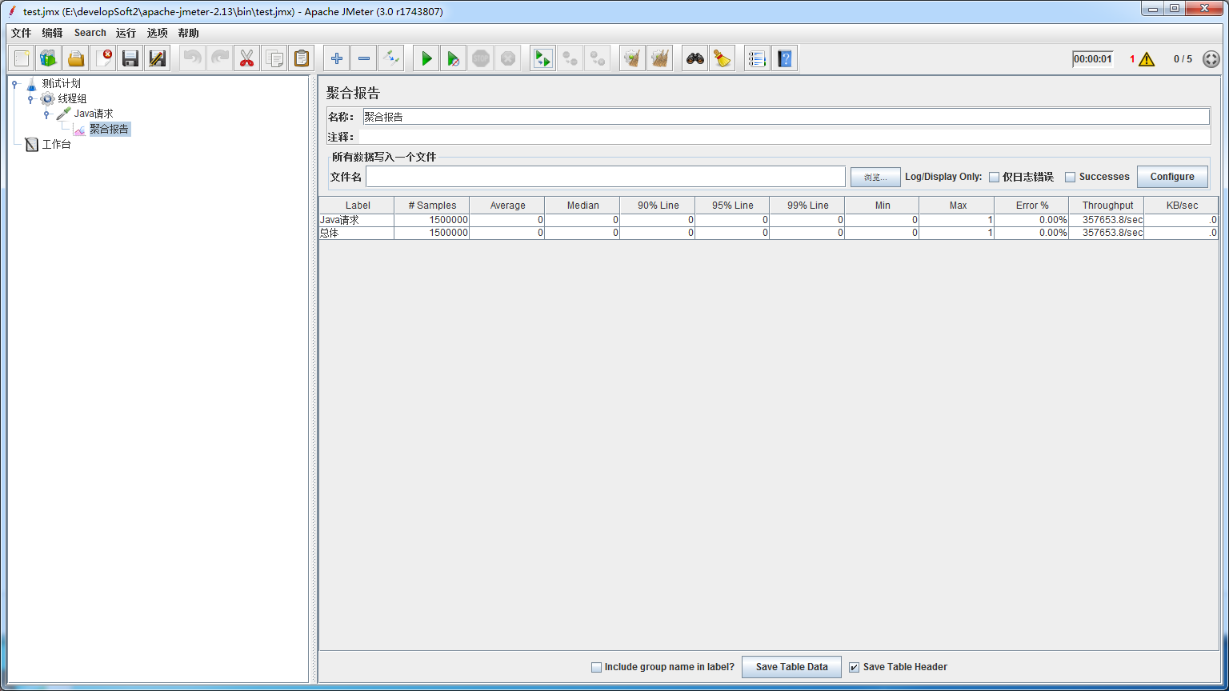Screen dimensions: 1229x691
Task: Open Search with binoculars icon
Action: click(x=695, y=58)
